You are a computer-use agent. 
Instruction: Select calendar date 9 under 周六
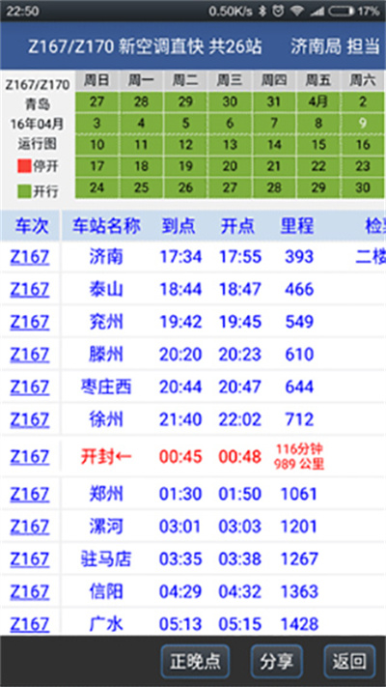tap(363, 124)
